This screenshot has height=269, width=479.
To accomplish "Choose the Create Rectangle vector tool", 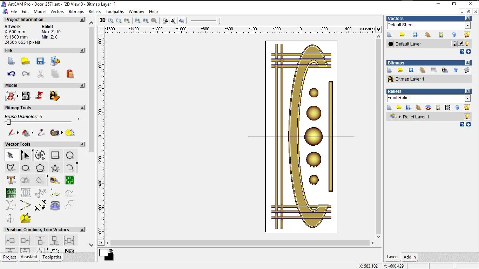I will coord(55,155).
